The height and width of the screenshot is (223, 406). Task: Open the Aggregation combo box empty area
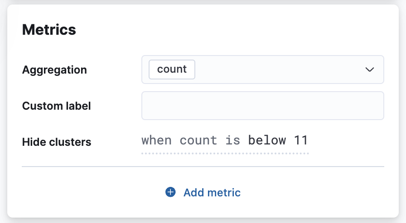[x=276, y=70]
